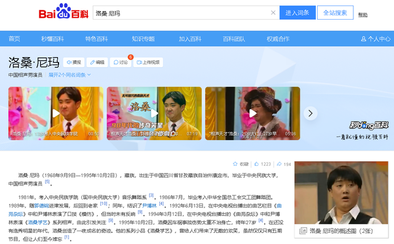
Task: Click the 秒懂百科 logo on right
Action: [369, 125]
